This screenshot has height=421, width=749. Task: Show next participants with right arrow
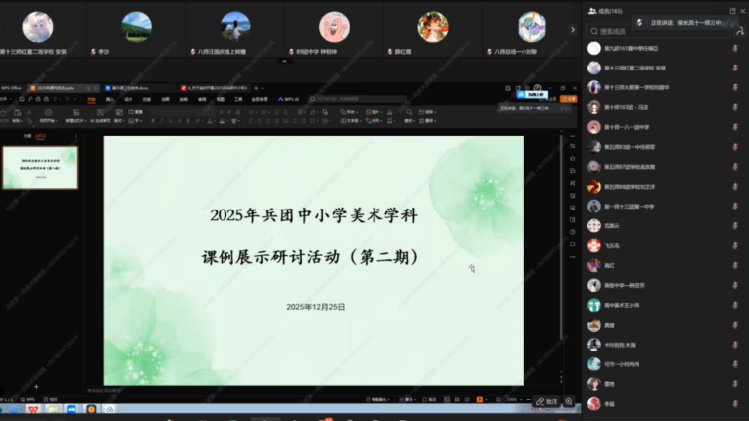click(573, 30)
